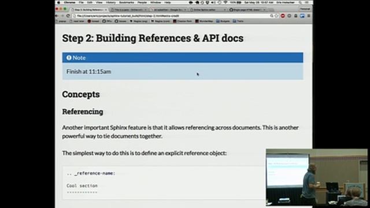Image resolution: width=370 pixels, height=208 pixels.
Task: Open the Help menu
Action: (168, 2)
